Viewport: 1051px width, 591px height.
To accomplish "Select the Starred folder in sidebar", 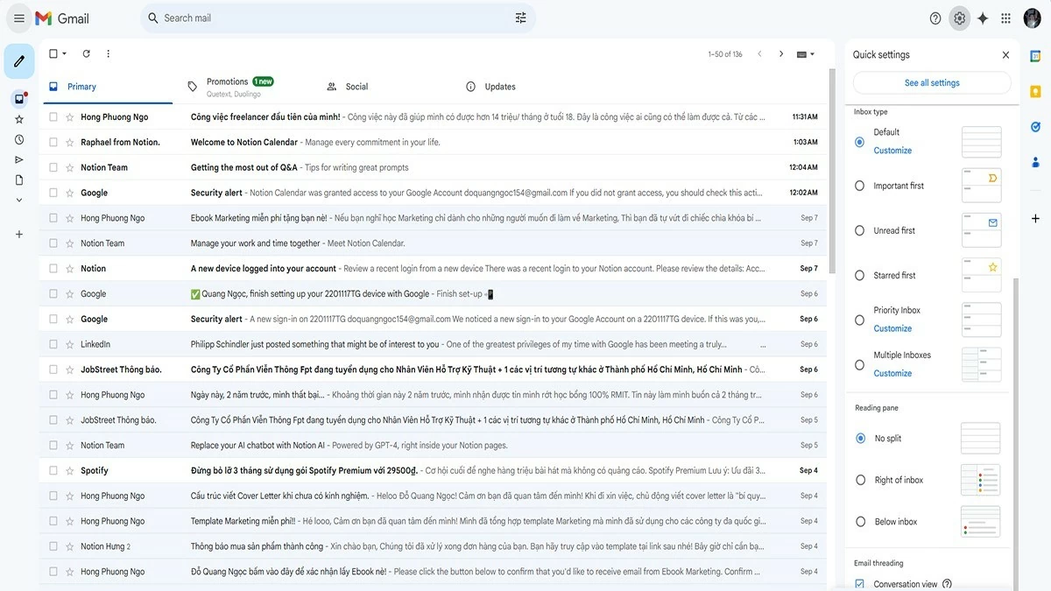I will coord(19,120).
